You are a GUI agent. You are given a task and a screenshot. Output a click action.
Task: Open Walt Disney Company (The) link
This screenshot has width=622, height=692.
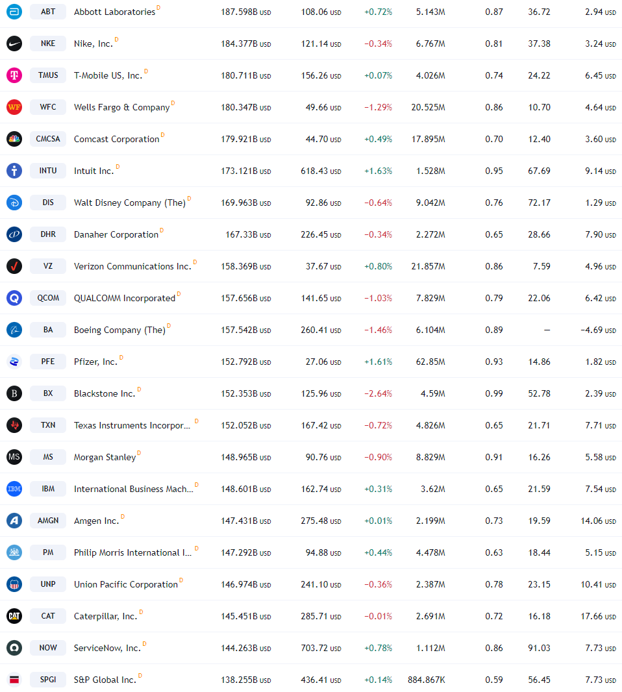130,203
